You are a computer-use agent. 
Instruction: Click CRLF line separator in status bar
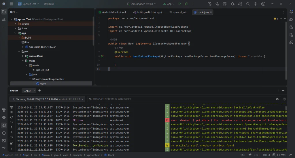[257, 155]
